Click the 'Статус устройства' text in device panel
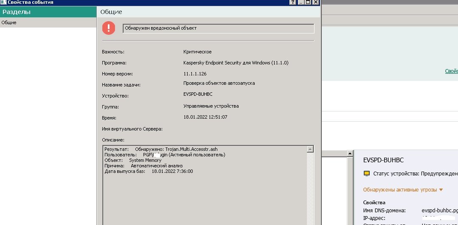Image resolution: width=458 pixels, height=225 pixels. [416, 174]
